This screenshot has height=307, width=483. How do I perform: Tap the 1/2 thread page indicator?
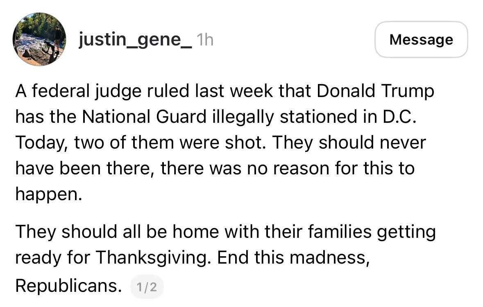(147, 287)
